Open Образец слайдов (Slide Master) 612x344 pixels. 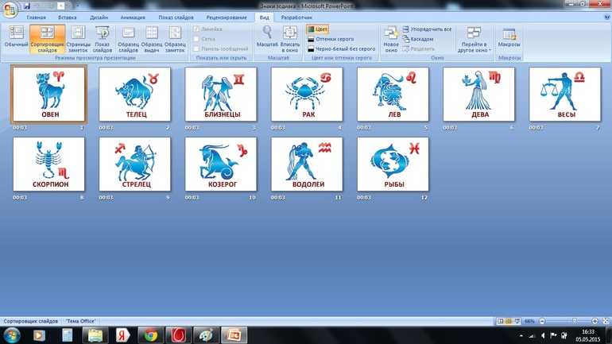[128, 37]
